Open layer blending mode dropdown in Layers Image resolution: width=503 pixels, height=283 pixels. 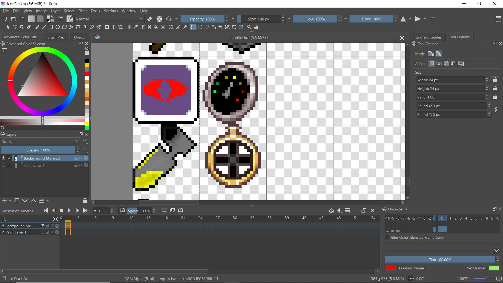40,141
